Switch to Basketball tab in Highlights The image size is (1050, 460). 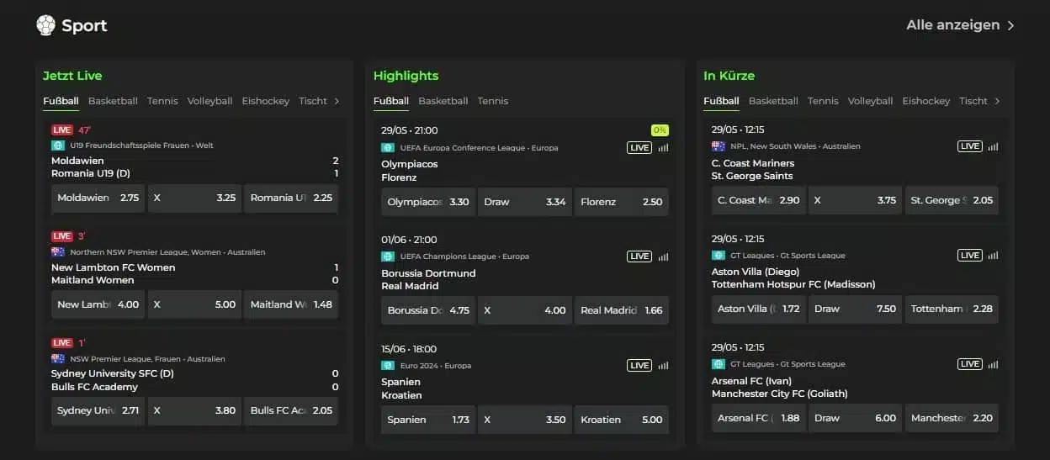pos(443,101)
